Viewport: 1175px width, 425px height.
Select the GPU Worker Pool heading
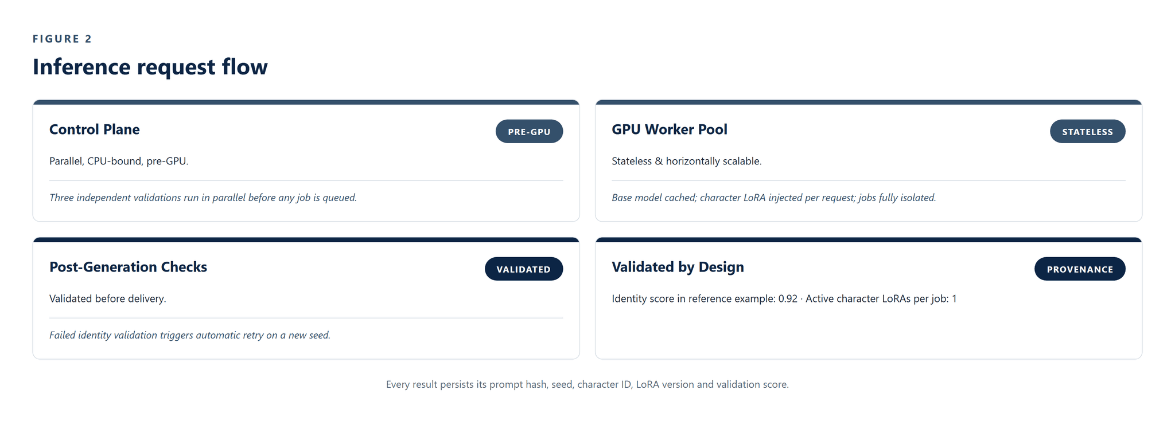(x=670, y=129)
